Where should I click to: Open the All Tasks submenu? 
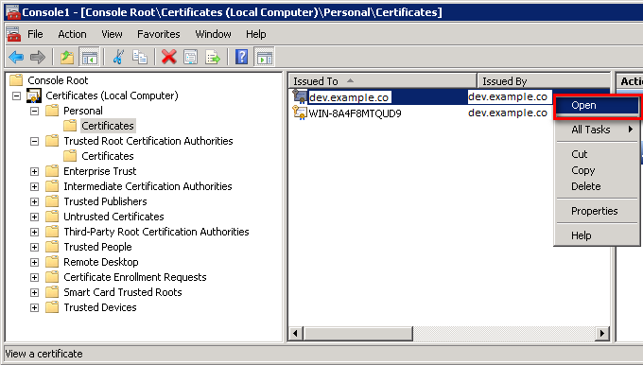tap(598, 130)
